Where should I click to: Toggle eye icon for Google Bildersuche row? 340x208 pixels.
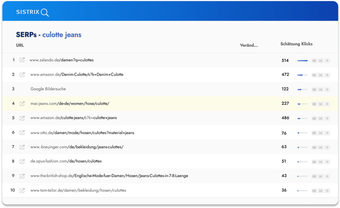314,89
